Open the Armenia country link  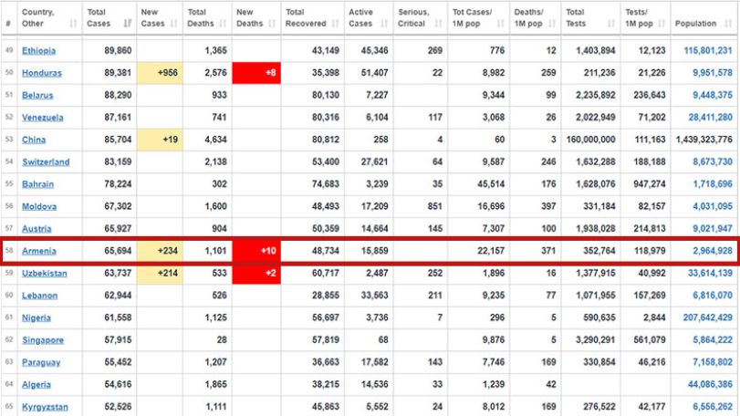[39, 251]
